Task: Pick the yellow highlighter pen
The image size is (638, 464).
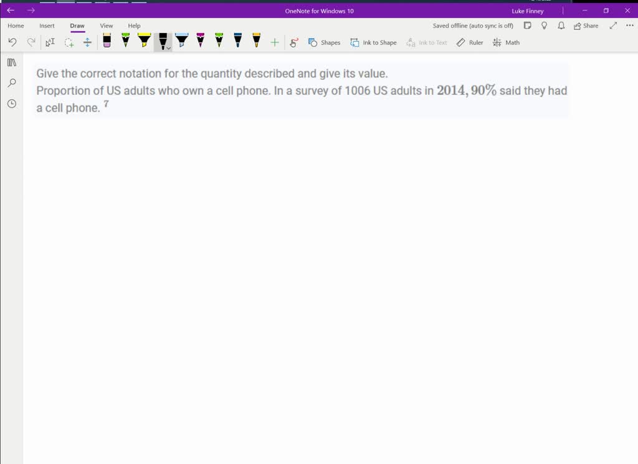Action: tap(144, 41)
